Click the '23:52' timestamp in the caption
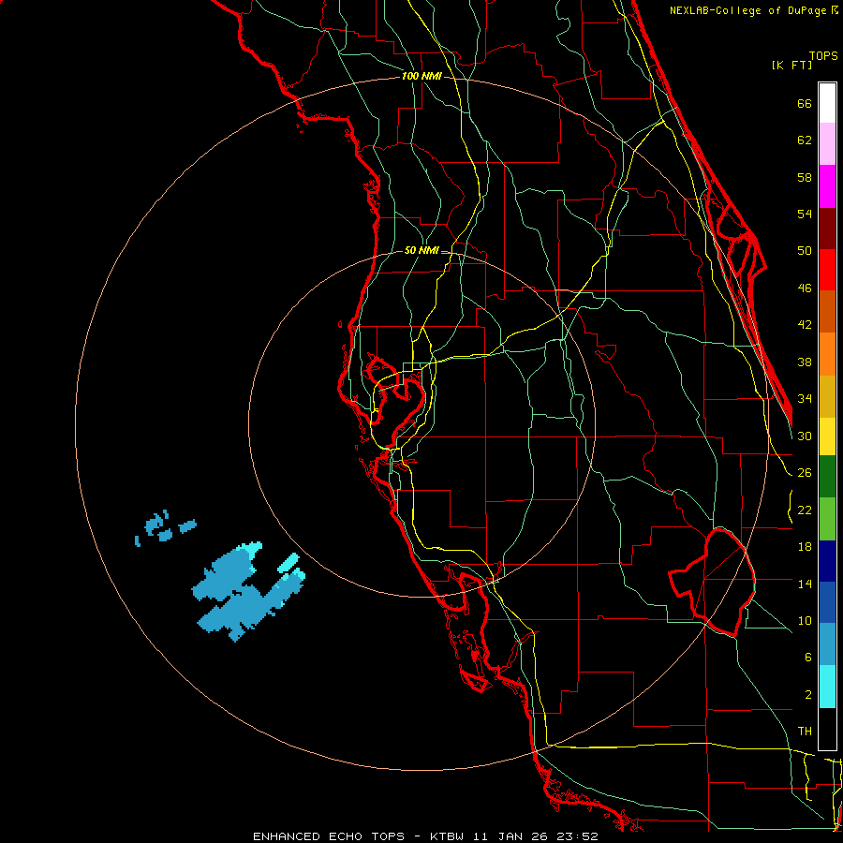Screen dimensions: 843x843 point(578,836)
